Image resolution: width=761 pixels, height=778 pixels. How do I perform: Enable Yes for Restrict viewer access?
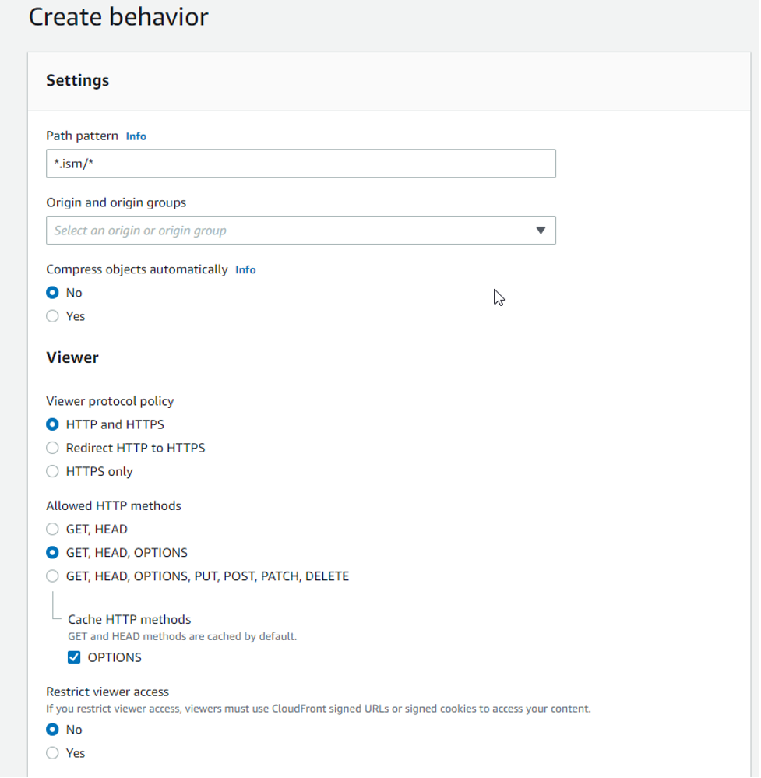point(51,753)
